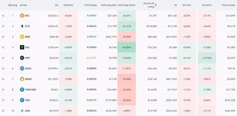Star the ETH row
The width and height of the screenshot is (237, 116).
click(3, 26)
